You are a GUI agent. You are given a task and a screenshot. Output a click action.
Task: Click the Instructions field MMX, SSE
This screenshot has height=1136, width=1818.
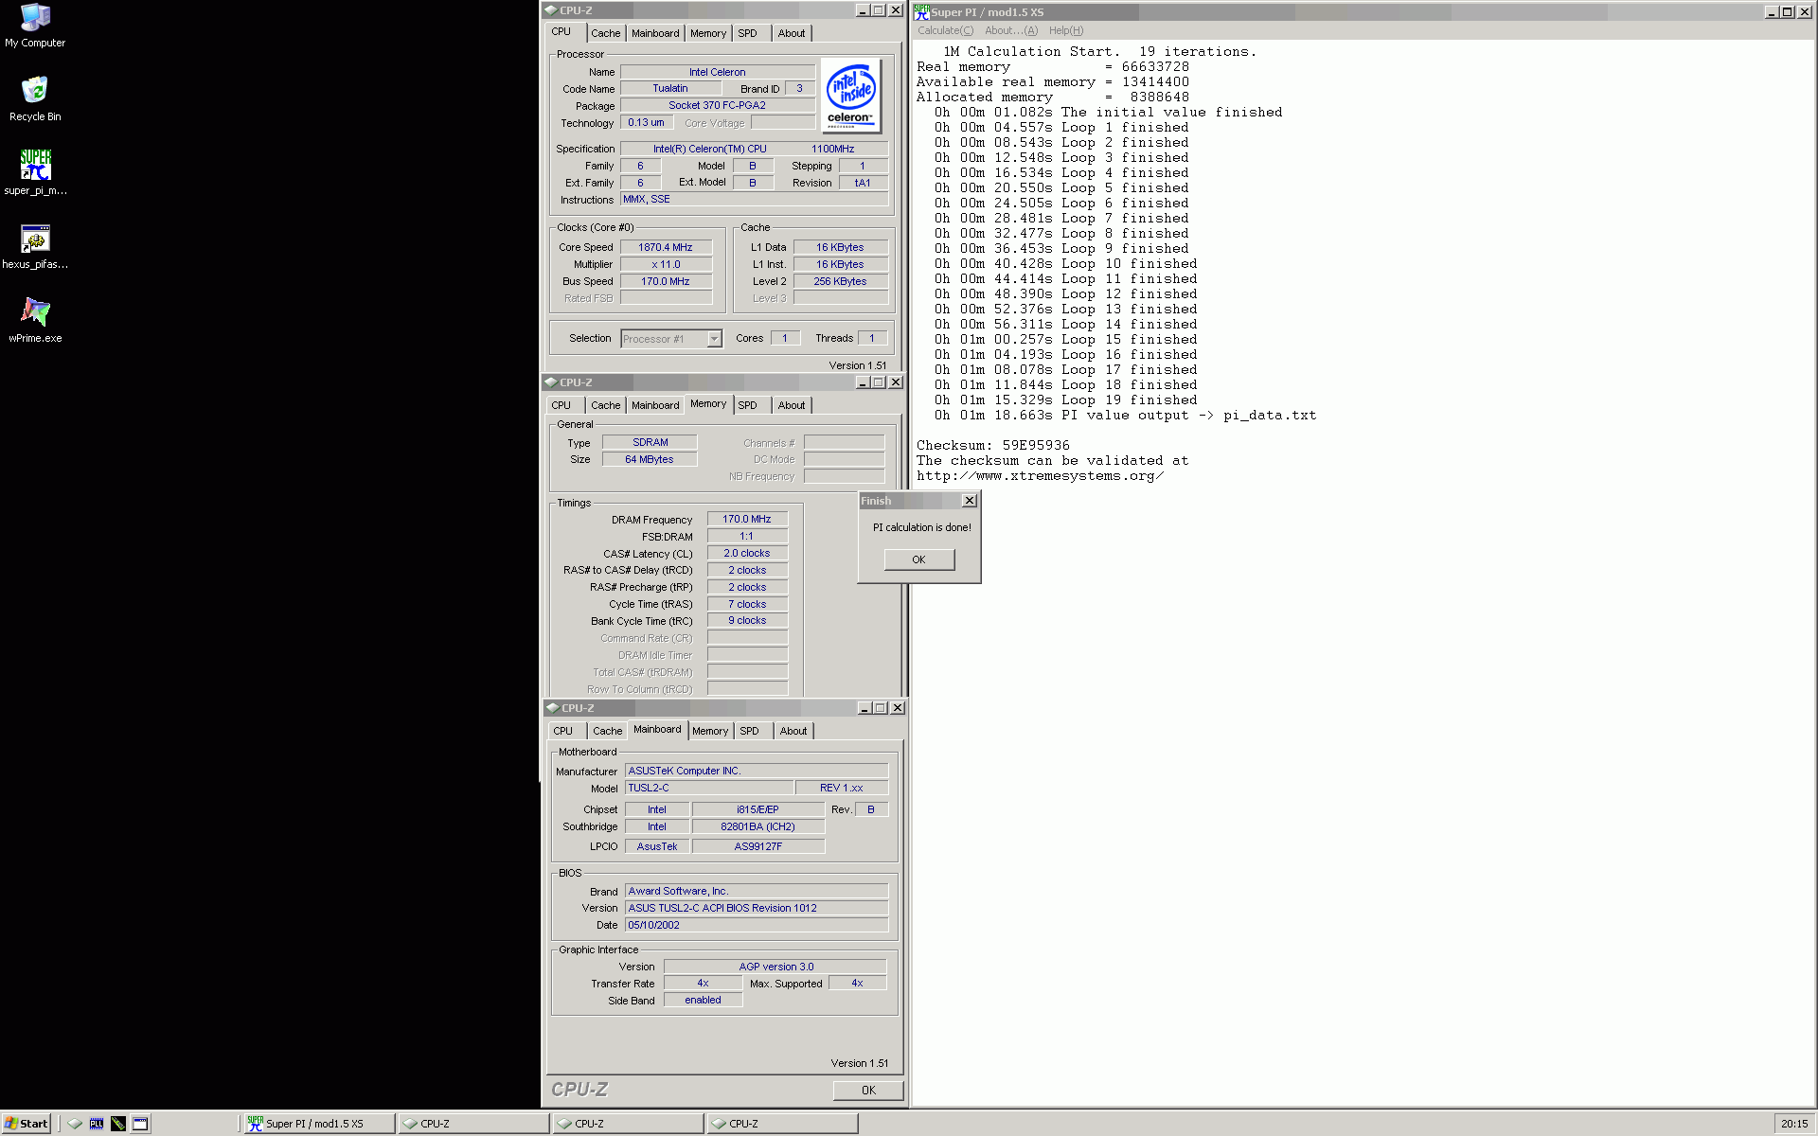(754, 199)
